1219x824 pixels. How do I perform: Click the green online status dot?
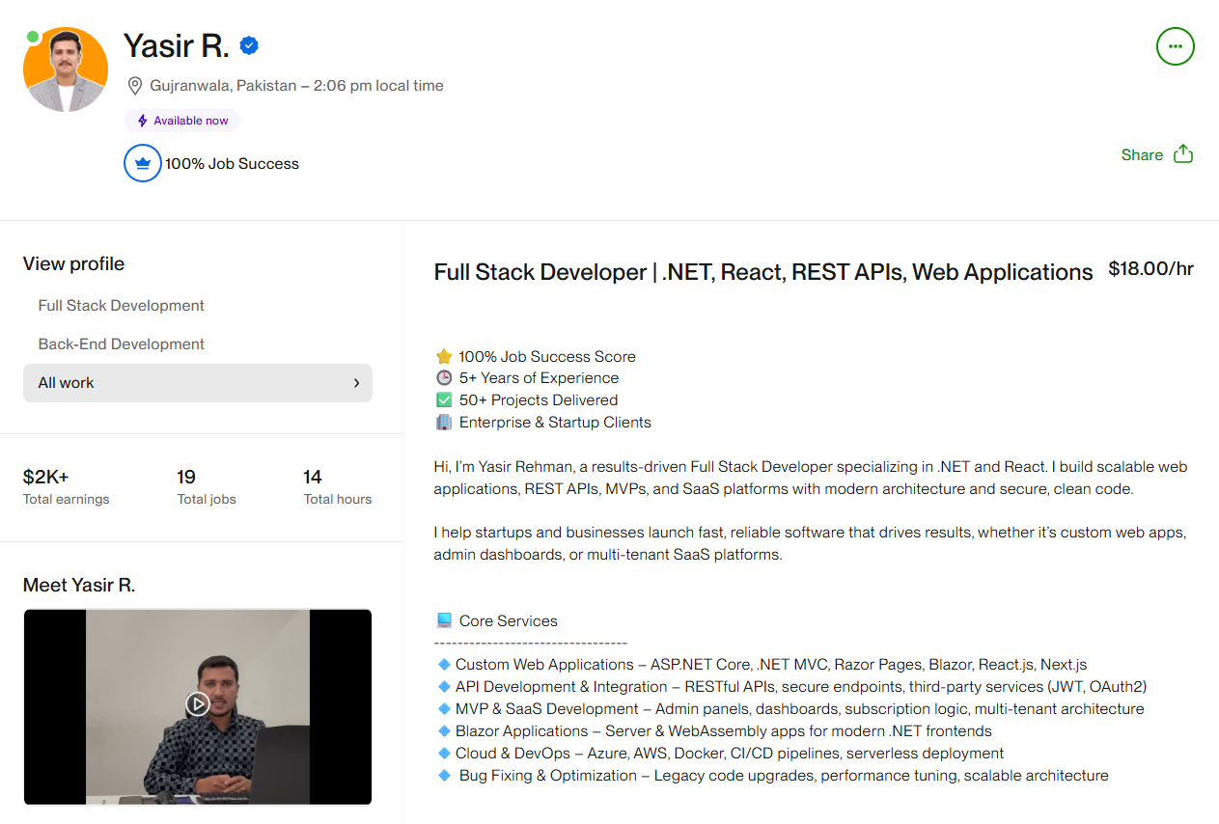pyautogui.click(x=33, y=37)
